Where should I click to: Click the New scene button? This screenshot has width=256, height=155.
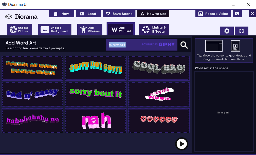coord(62,14)
